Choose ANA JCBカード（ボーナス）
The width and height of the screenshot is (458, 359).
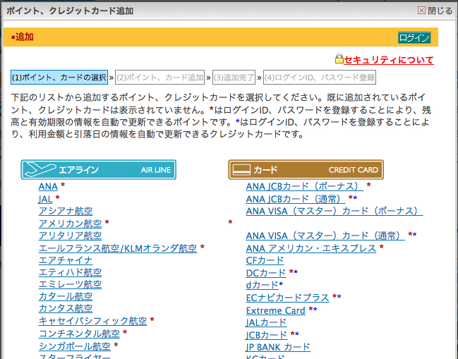pyautogui.click(x=305, y=186)
